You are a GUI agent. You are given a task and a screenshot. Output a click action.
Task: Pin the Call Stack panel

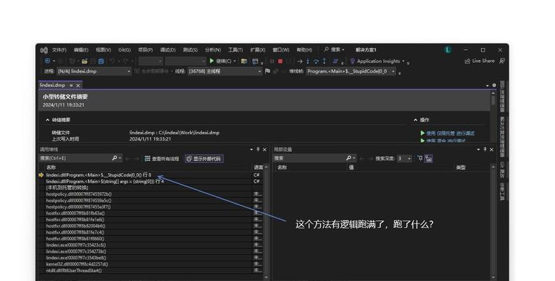pos(258,149)
